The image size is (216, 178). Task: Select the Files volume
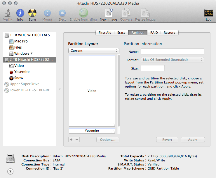coord(29,47)
